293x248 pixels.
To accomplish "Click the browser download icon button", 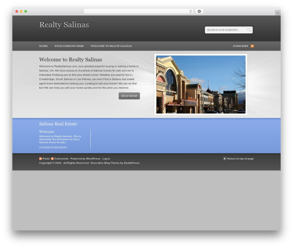I will point(199,12).
